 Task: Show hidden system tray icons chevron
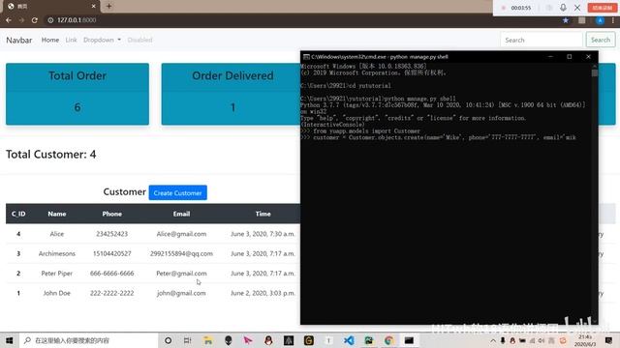coord(493,340)
